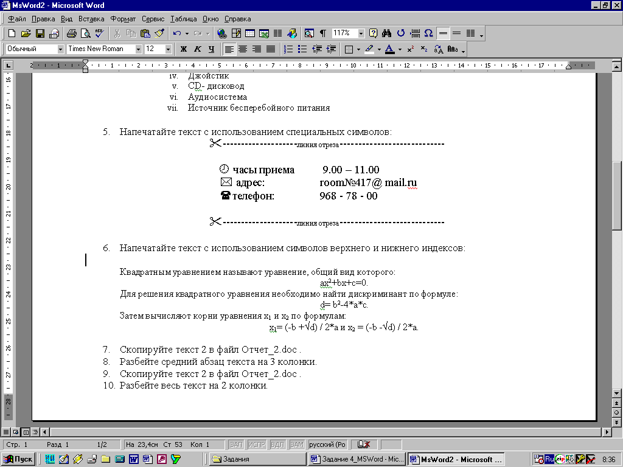Open the font size 12 dropdown
623x467 pixels.
tap(168, 49)
